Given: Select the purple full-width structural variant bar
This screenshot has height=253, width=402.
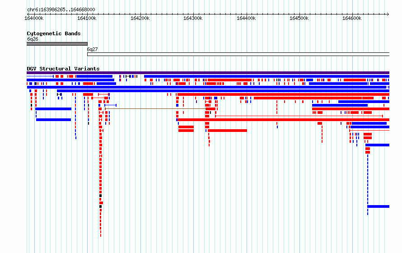Looking at the screenshot, I should pyautogui.click(x=208, y=73).
